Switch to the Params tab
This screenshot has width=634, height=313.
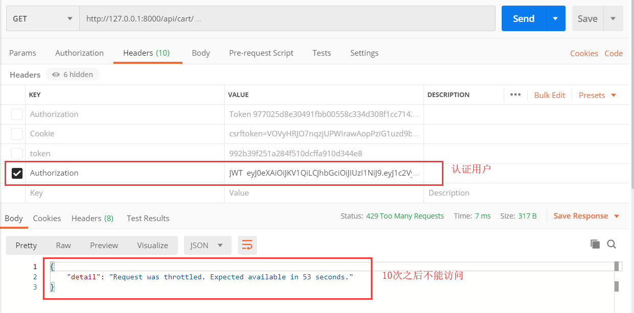point(22,53)
